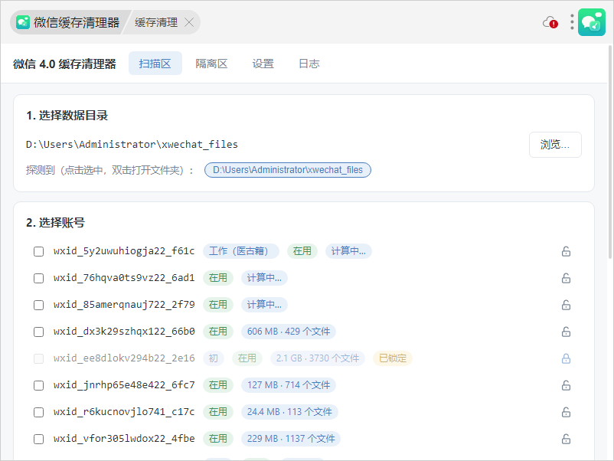Viewport: 614px width, 461px height.
Task: Click 计算中... badge on wxid_5y2uwuhiogja22_f61c row
Action: (348, 251)
